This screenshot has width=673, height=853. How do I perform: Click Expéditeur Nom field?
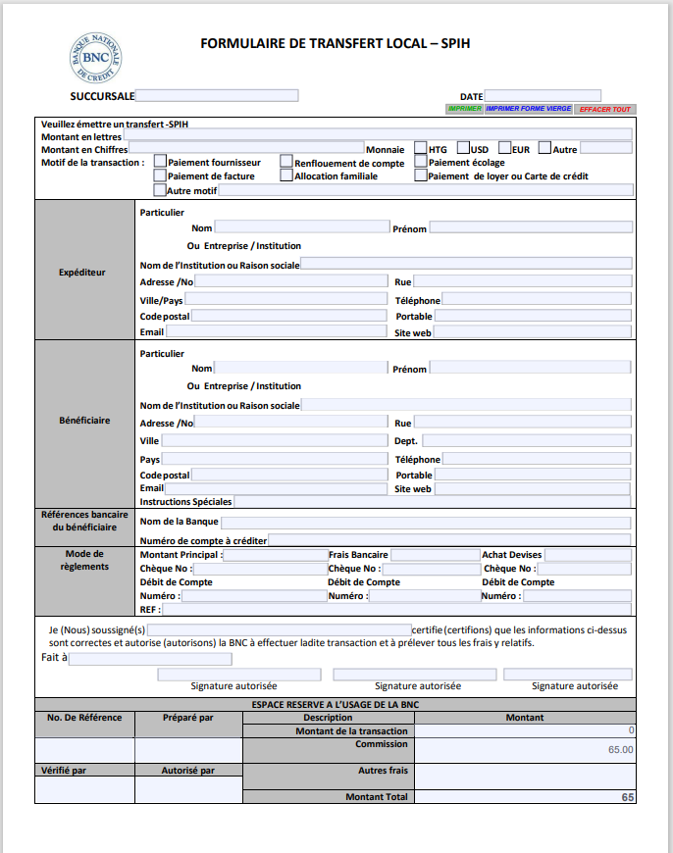pyautogui.click(x=302, y=226)
